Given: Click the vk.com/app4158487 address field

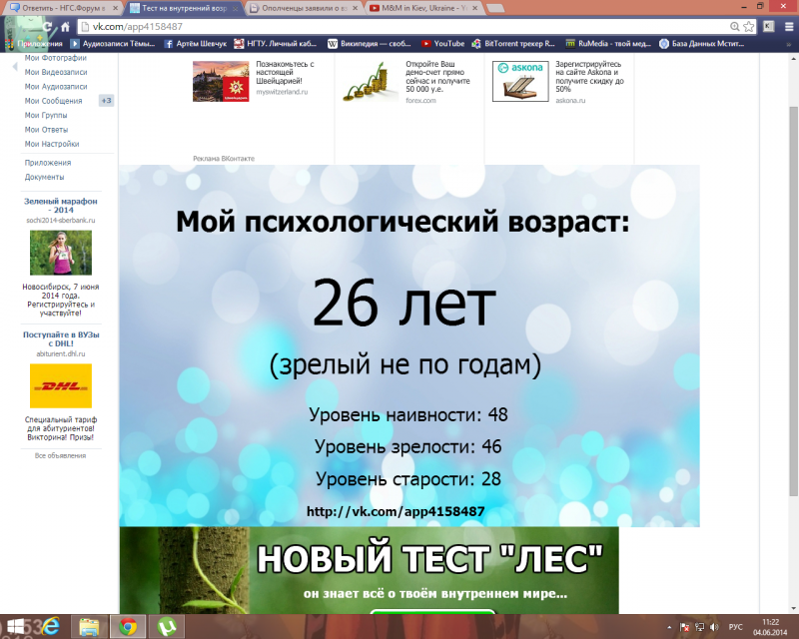Looking at the screenshot, I should pyautogui.click(x=402, y=27).
